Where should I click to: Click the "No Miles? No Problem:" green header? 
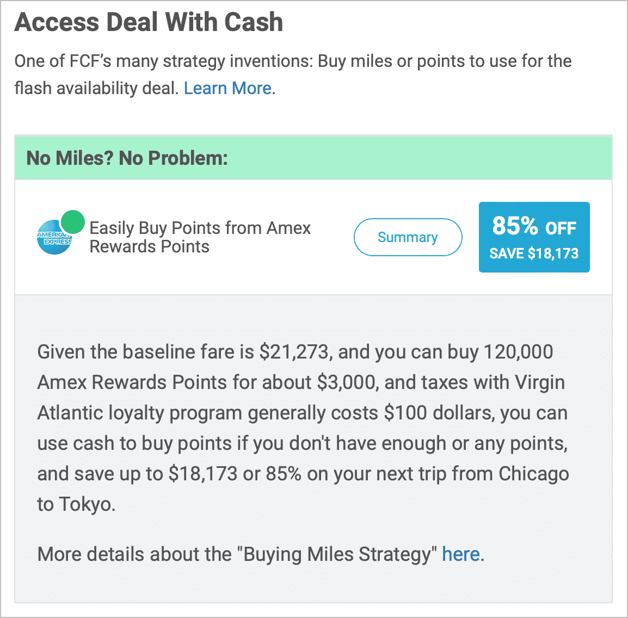click(x=313, y=158)
